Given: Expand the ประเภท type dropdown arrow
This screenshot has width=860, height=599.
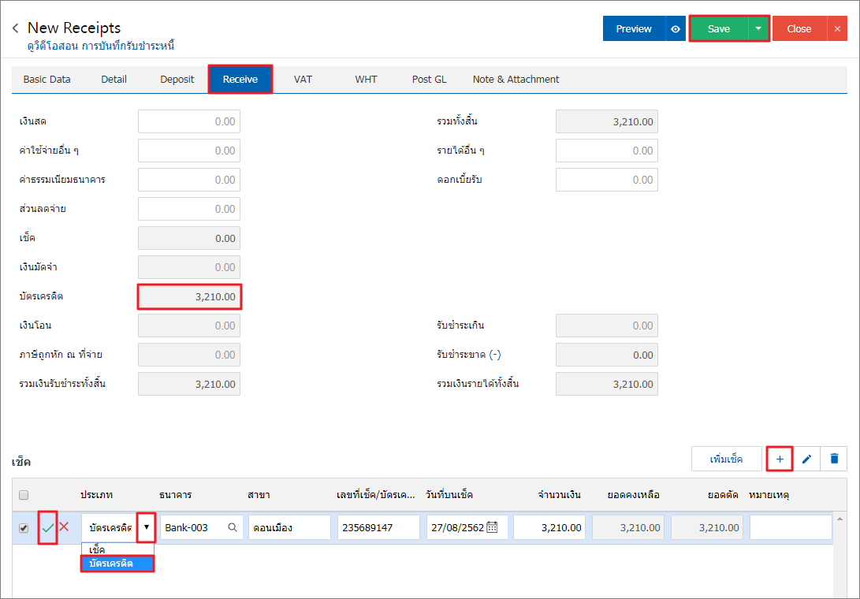Looking at the screenshot, I should tap(147, 528).
